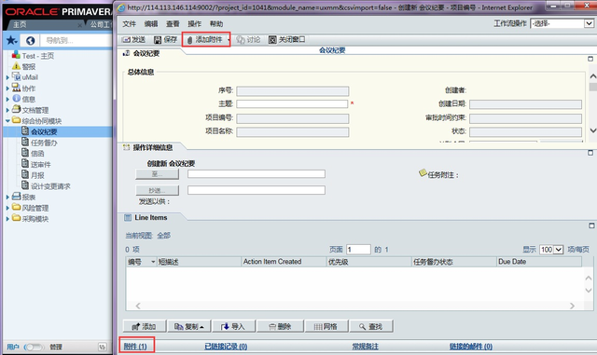
Task: Collapse the Line Items section box icon
Action: tap(591, 225)
